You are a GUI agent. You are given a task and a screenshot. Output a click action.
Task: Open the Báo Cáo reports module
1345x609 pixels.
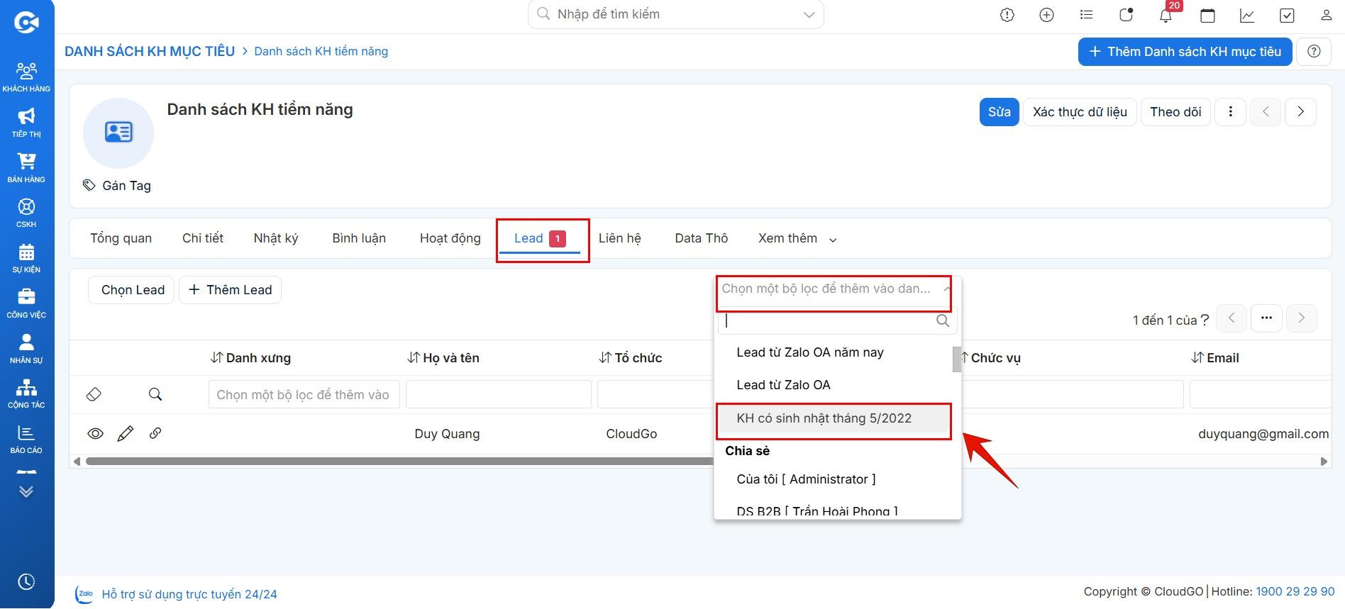[x=26, y=439]
